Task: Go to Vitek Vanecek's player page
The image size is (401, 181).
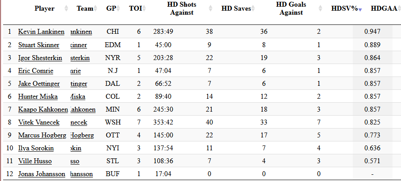Action: click(40, 122)
